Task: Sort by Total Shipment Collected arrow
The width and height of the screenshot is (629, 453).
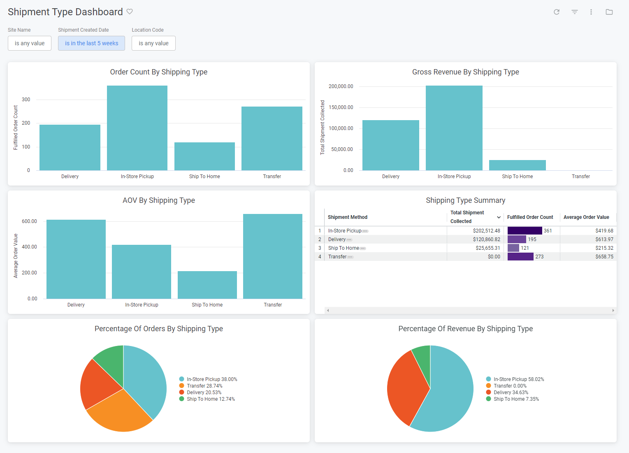Action: pyautogui.click(x=499, y=217)
